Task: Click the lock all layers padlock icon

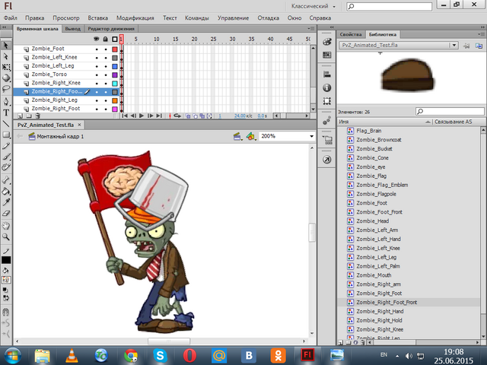Action: pyautogui.click(x=106, y=39)
